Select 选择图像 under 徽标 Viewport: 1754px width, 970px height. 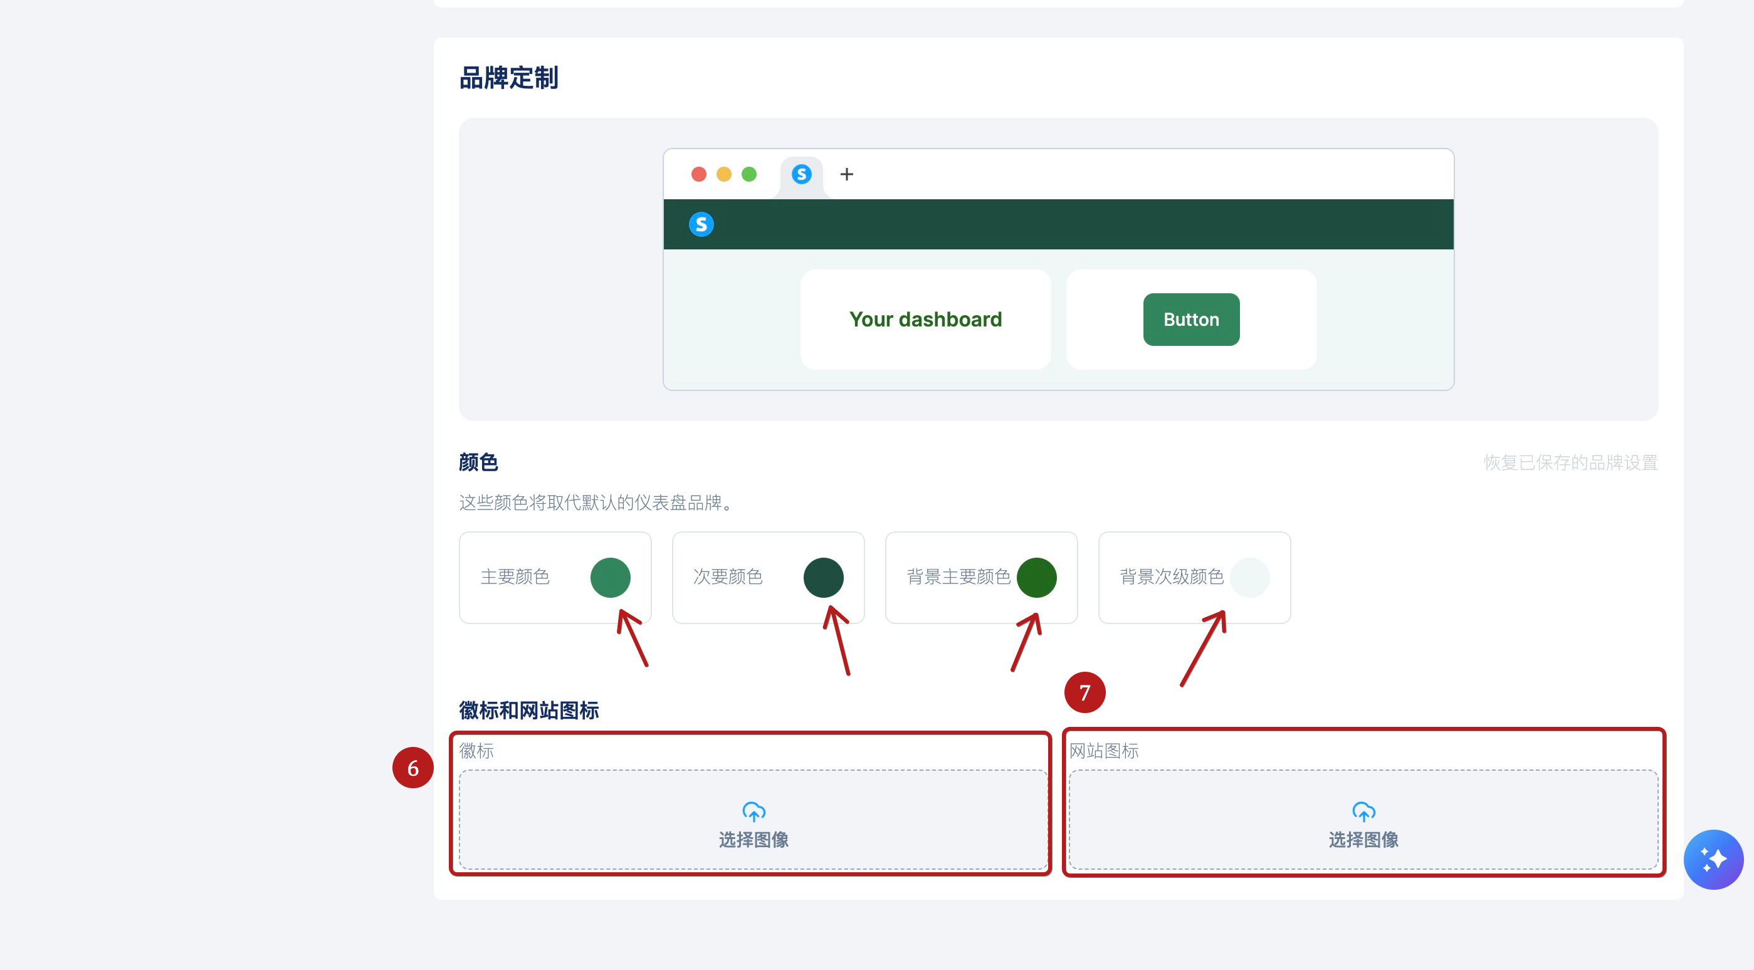click(753, 839)
